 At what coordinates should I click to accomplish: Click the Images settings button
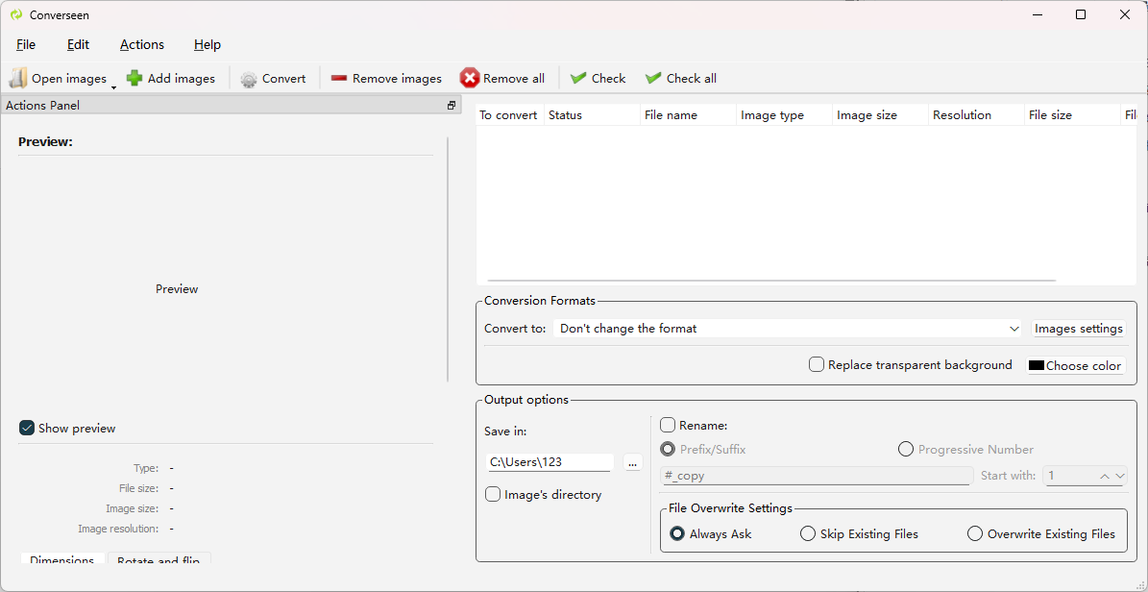tap(1078, 329)
